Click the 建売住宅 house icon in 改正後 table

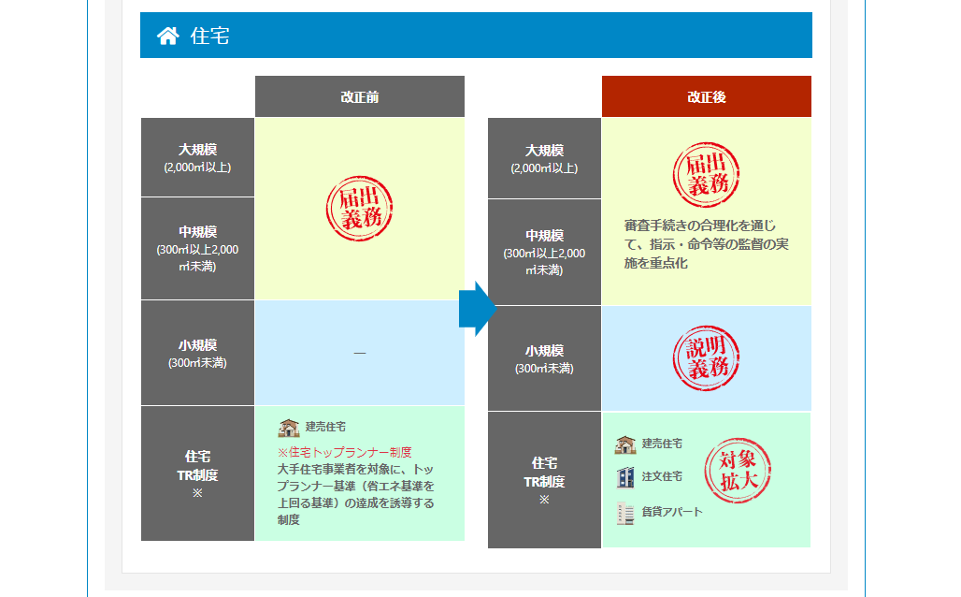(625, 444)
